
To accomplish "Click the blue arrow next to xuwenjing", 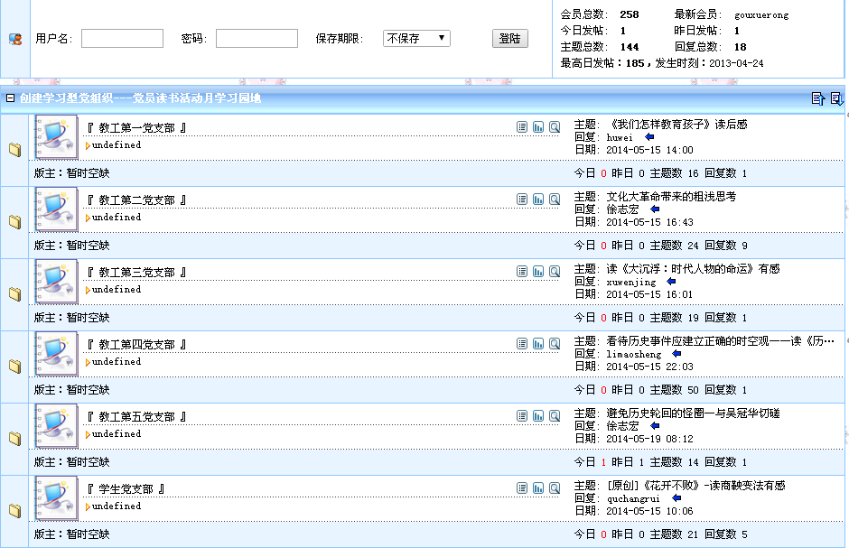I will (671, 282).
